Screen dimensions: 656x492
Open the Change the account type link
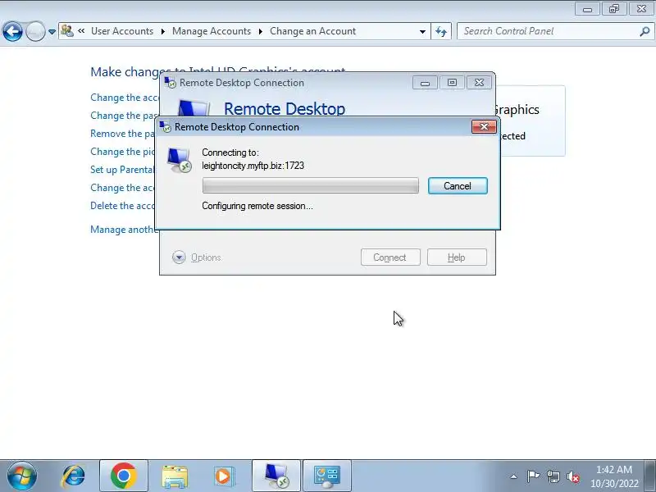click(122, 188)
